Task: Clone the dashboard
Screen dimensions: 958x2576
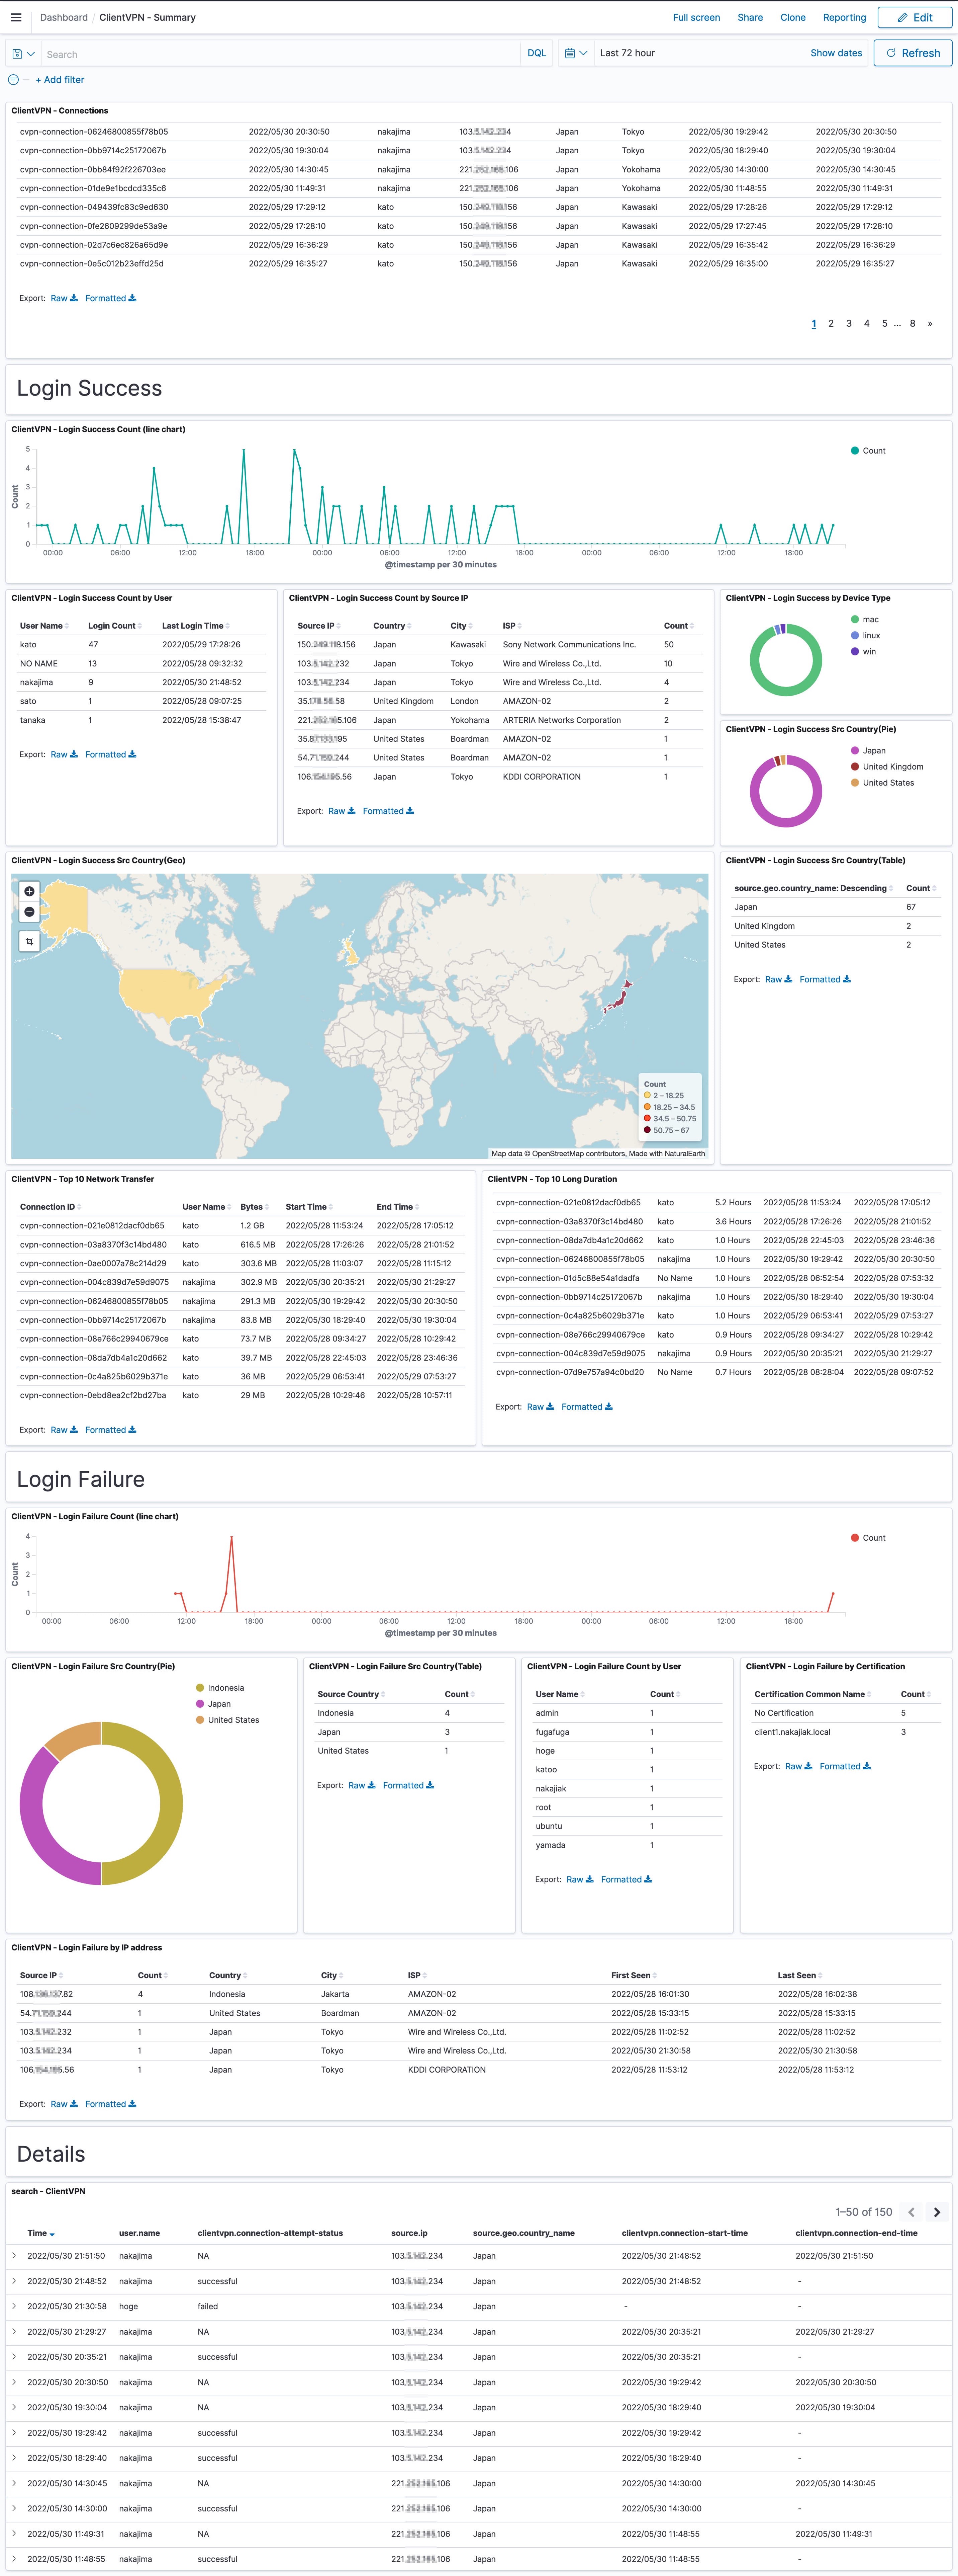Action: tap(793, 17)
